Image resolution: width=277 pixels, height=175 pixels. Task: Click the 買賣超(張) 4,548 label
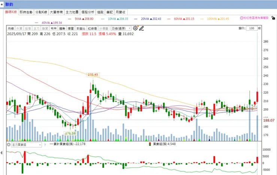pyautogui.click(x=164, y=144)
